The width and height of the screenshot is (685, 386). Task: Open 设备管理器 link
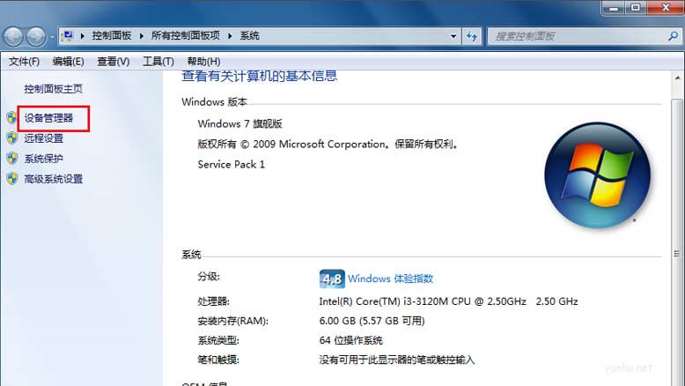pyautogui.click(x=48, y=118)
